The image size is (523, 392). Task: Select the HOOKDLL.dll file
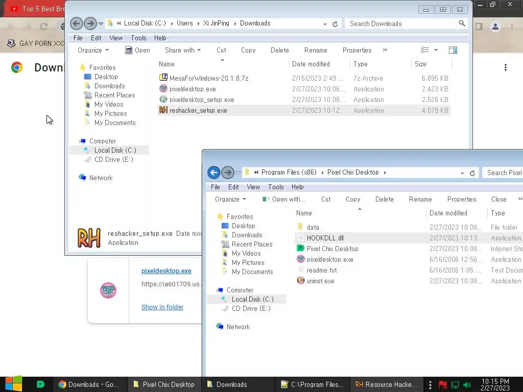[x=325, y=238]
